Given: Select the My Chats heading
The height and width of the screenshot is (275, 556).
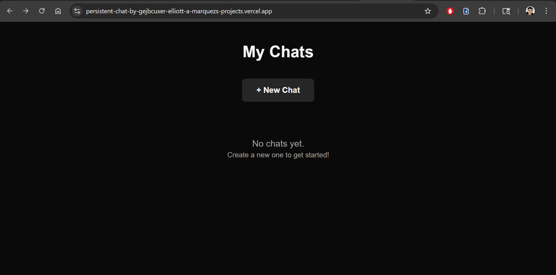Looking at the screenshot, I should [x=278, y=52].
